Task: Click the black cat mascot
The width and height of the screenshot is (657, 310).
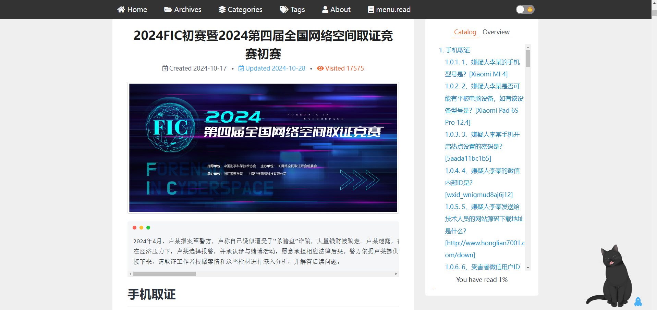Action: point(612,277)
